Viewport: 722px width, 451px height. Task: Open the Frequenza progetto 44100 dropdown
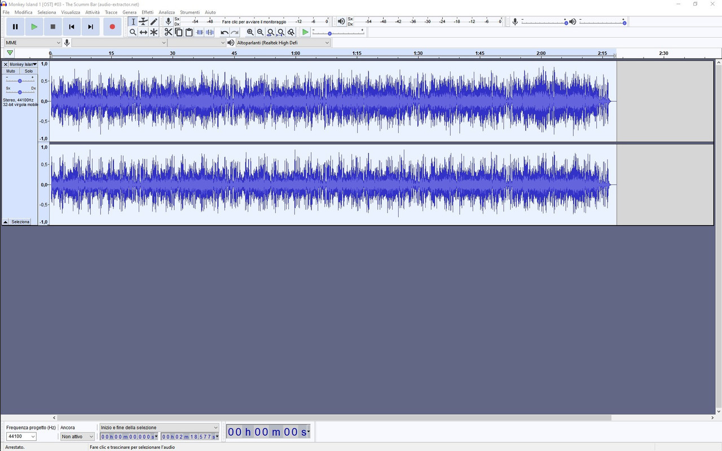coord(21,436)
